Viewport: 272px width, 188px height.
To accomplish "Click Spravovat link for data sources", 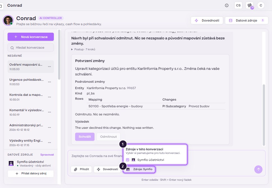I will pos(47,155).
